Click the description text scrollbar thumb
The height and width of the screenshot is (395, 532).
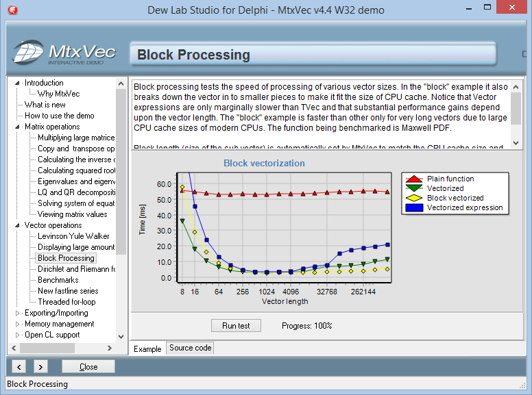point(516,108)
